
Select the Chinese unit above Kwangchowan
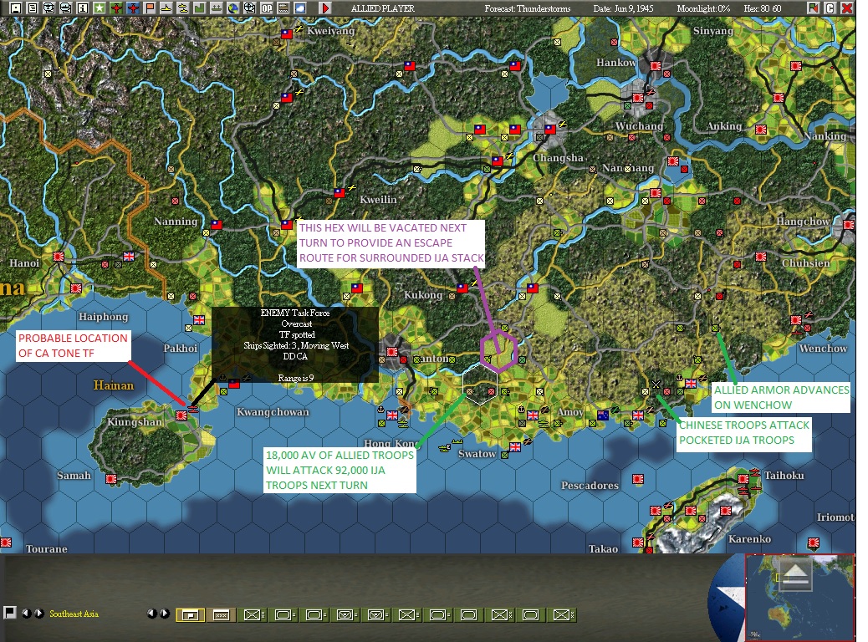[x=234, y=383]
